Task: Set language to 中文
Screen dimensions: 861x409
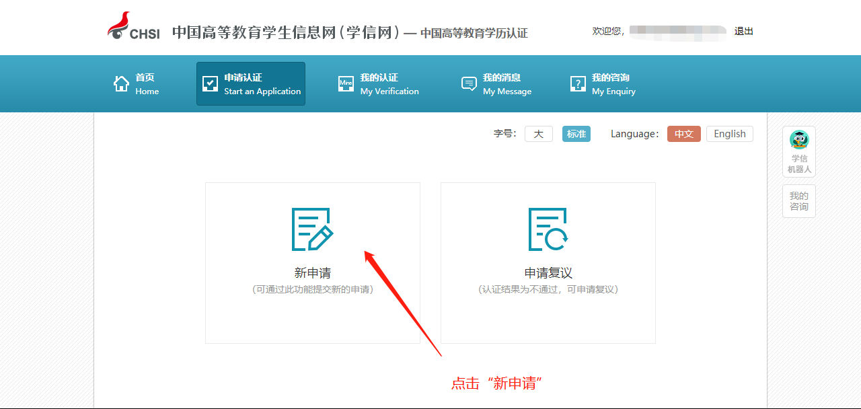Action: click(x=683, y=134)
